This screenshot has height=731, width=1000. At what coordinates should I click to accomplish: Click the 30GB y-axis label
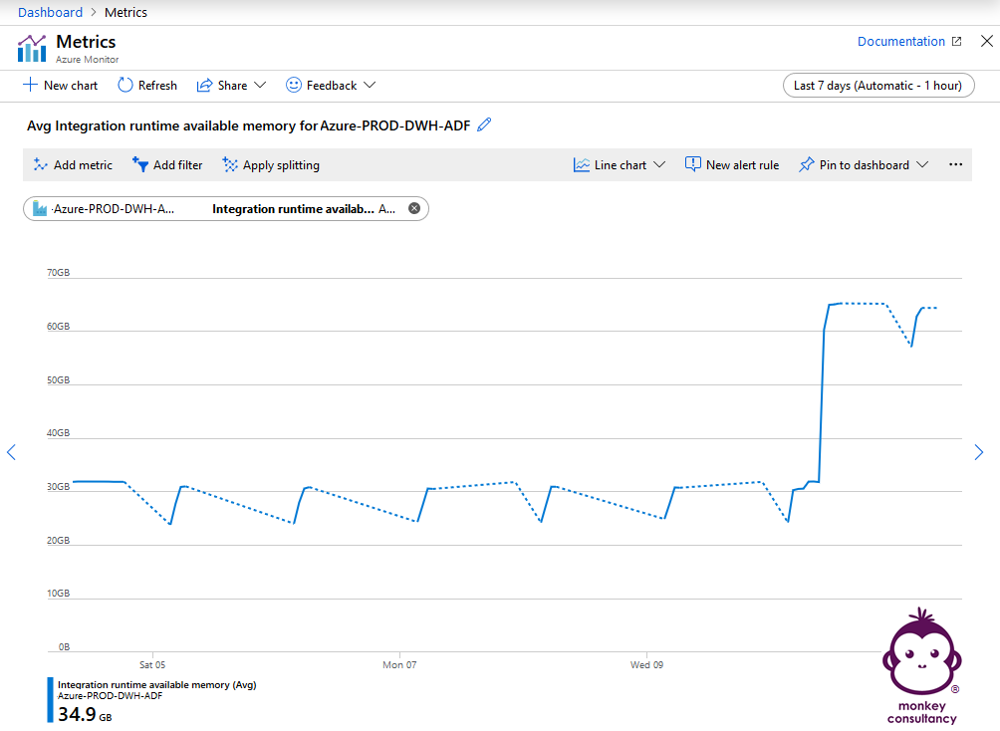point(58,487)
